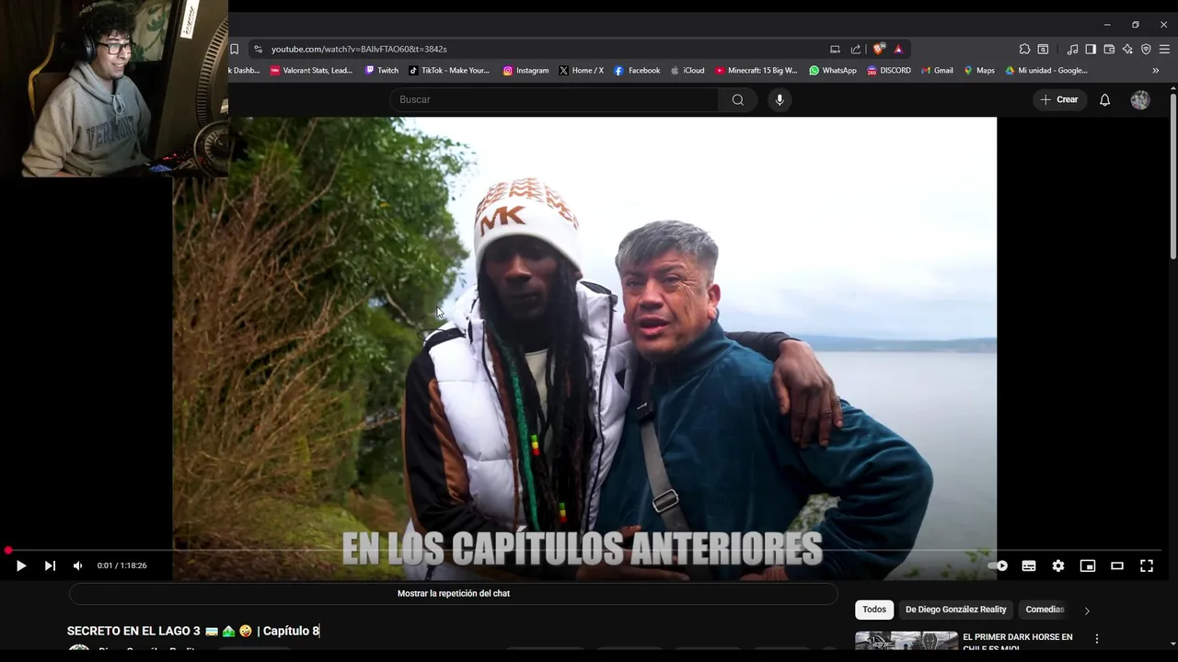The image size is (1178, 662).
Task: Turn on subtitles with the captions icon
Action: (1029, 565)
